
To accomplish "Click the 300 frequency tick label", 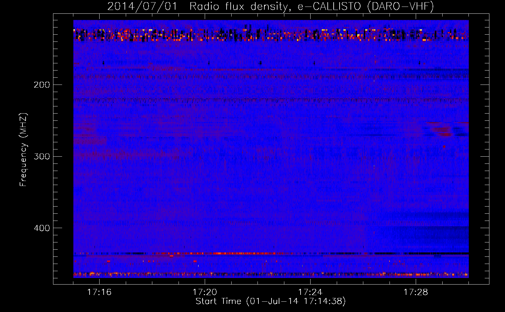I will pyautogui.click(x=42, y=156).
